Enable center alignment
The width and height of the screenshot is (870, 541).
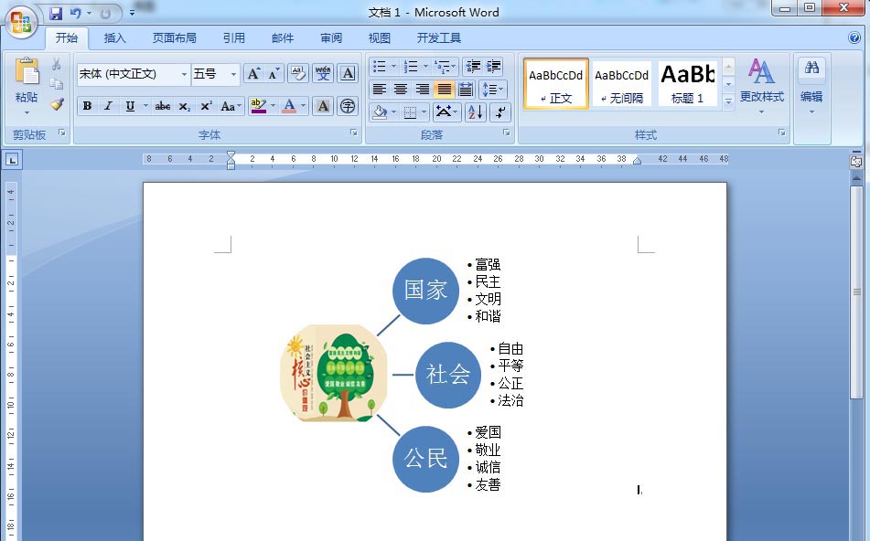pos(399,88)
